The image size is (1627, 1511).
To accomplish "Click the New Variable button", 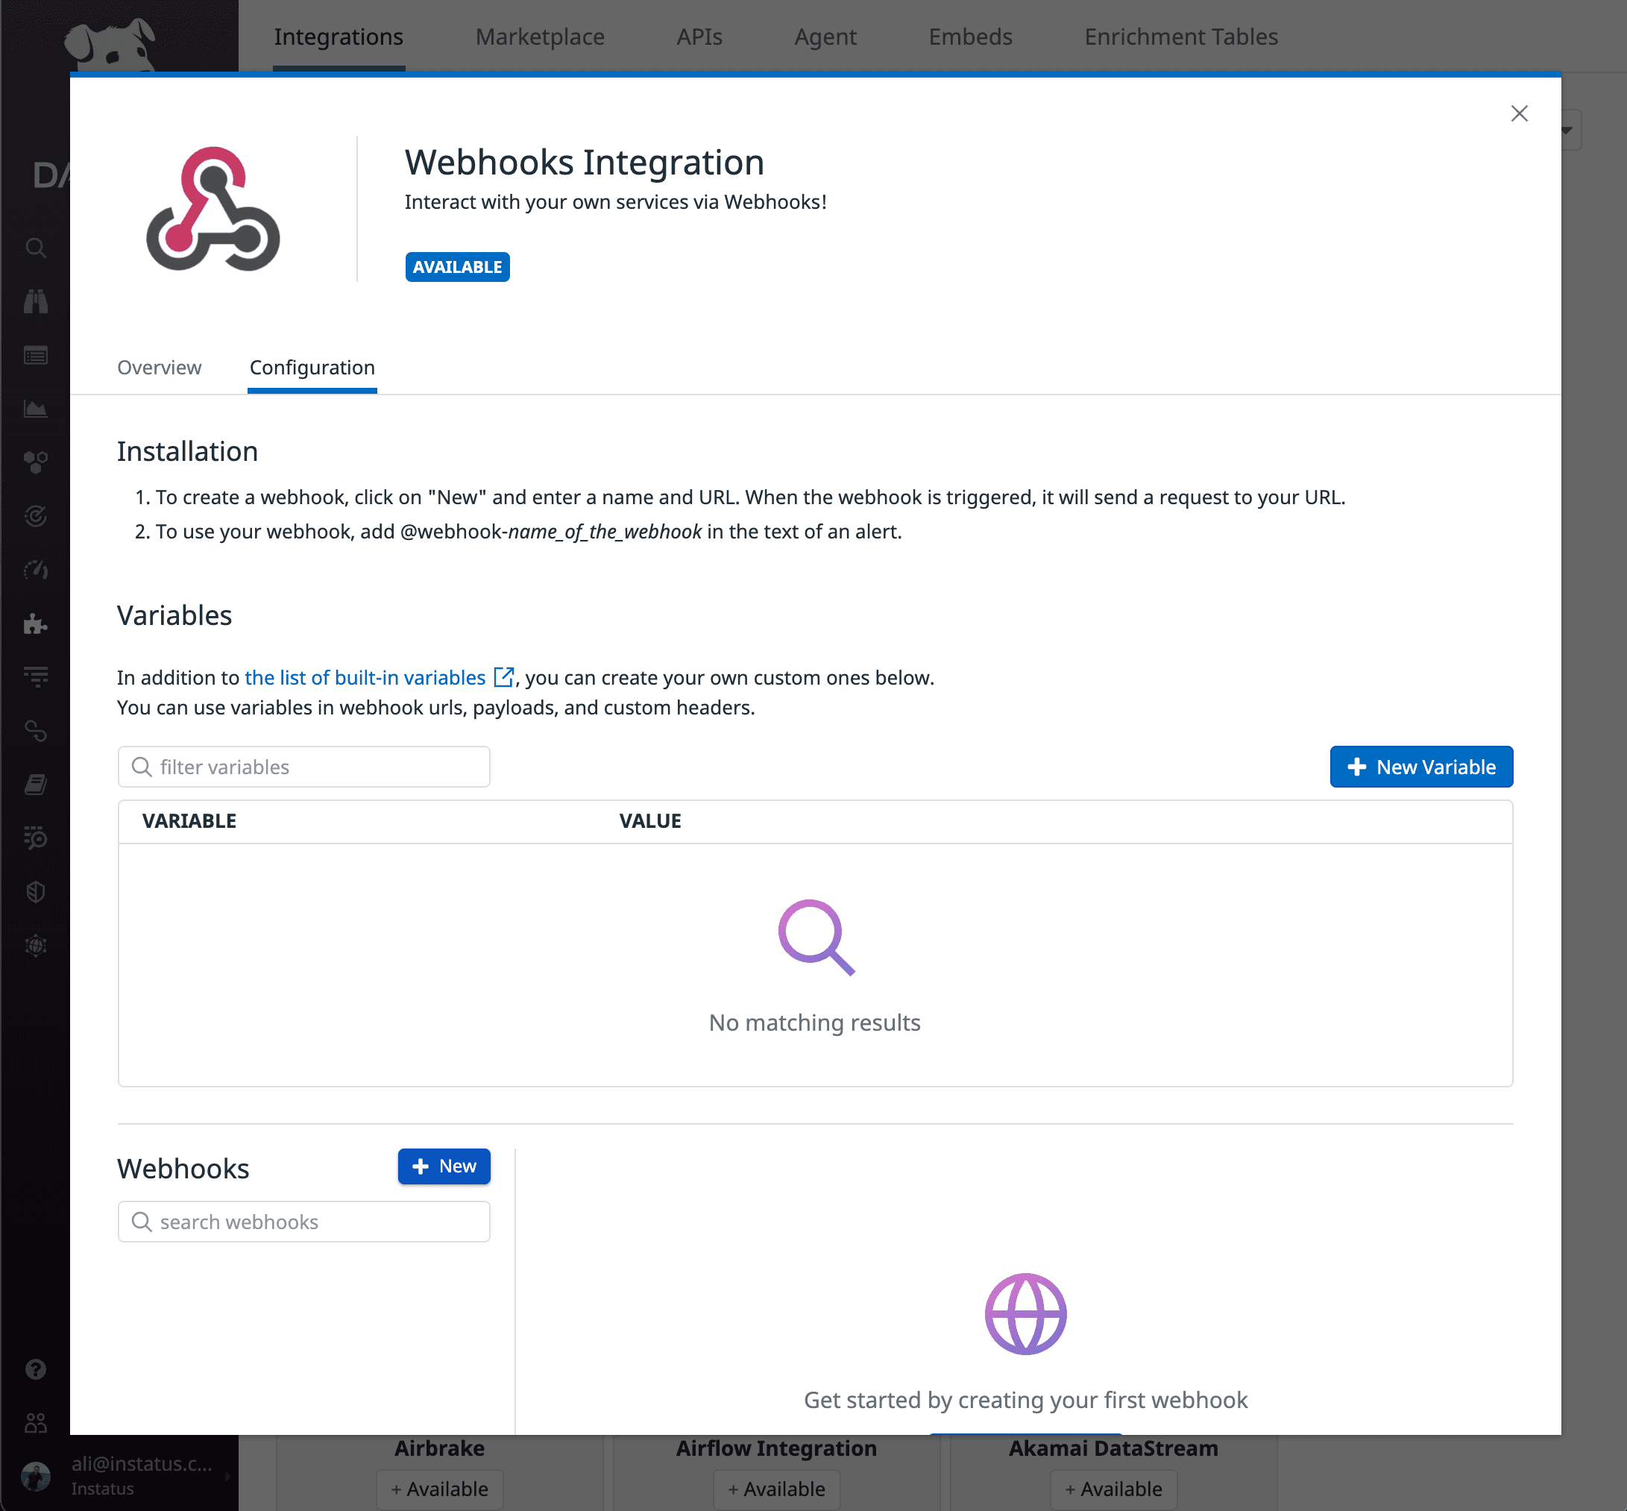I will pos(1423,767).
